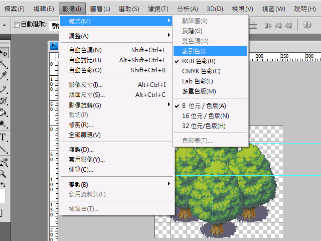Open the 圖層(L) menu
This screenshot has height=241, width=321.
pos(100,9)
